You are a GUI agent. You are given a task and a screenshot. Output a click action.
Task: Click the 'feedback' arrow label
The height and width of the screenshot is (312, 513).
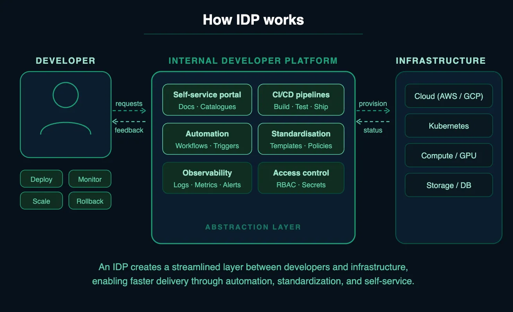(x=129, y=130)
